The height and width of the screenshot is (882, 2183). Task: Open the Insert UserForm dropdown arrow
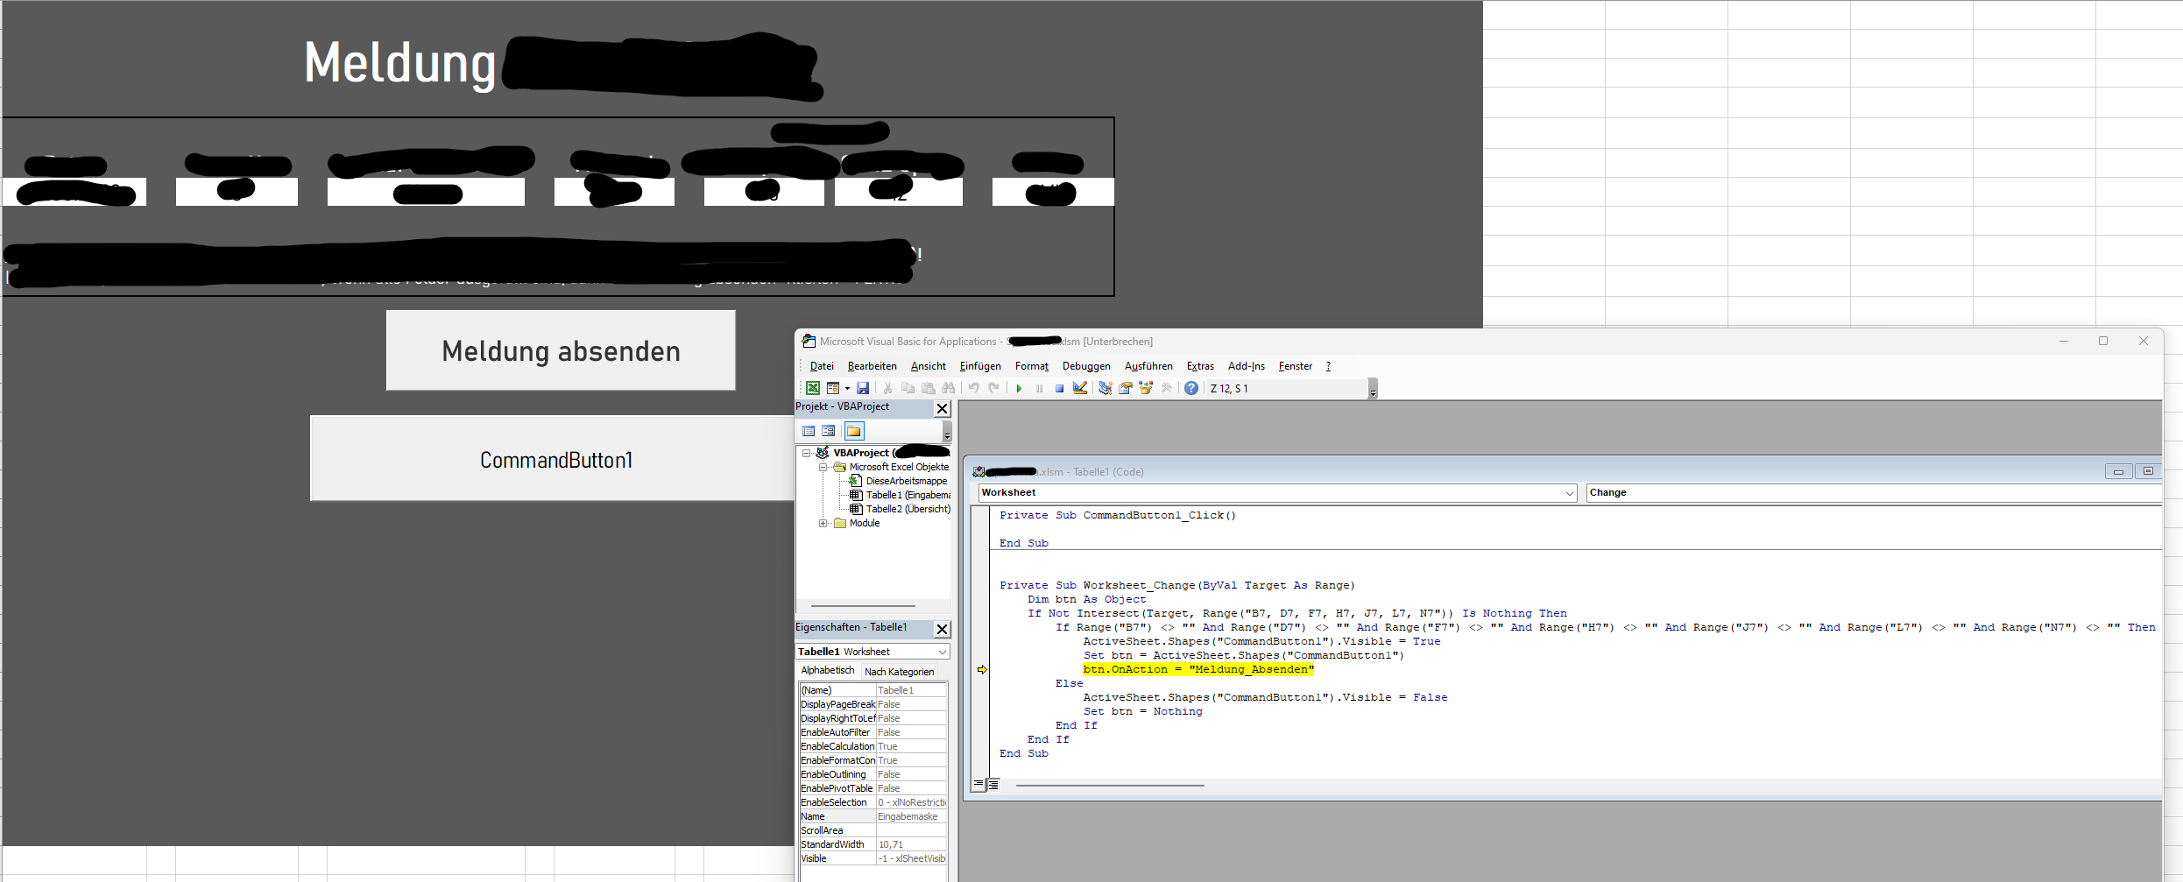click(x=847, y=388)
